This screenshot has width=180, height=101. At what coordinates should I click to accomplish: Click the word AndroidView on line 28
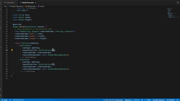tap(26, 45)
